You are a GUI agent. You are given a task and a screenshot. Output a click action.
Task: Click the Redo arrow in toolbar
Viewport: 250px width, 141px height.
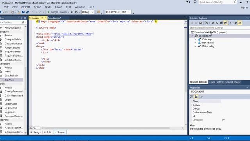point(40,12)
